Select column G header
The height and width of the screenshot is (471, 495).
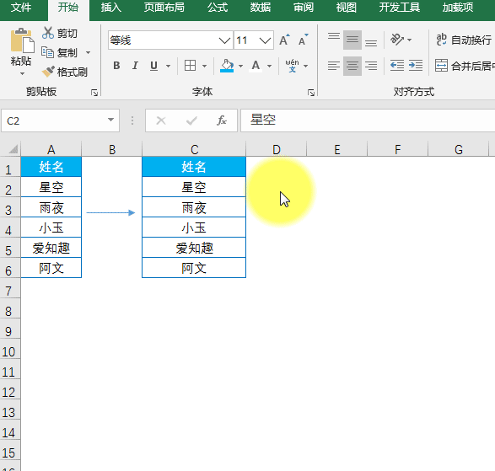click(x=459, y=149)
